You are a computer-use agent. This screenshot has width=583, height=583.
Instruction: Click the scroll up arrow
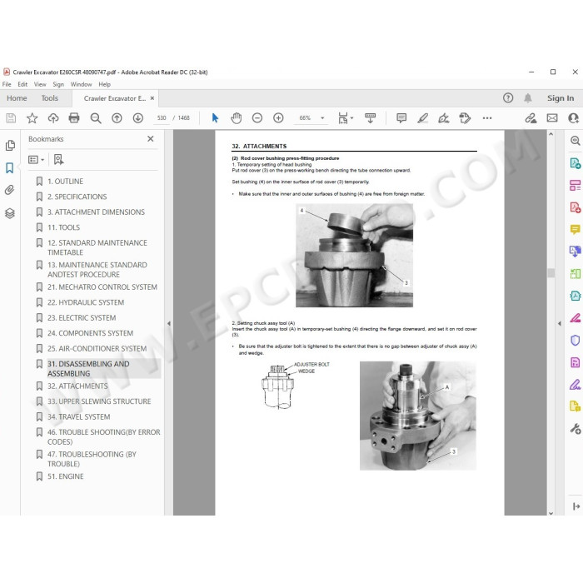click(x=551, y=134)
